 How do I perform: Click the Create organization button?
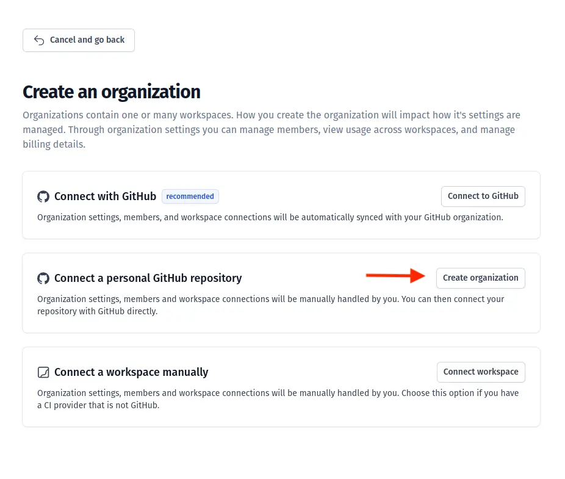pyautogui.click(x=480, y=278)
